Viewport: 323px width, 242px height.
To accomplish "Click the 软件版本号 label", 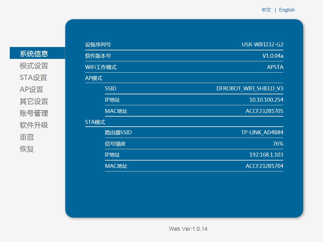I will [x=98, y=56].
